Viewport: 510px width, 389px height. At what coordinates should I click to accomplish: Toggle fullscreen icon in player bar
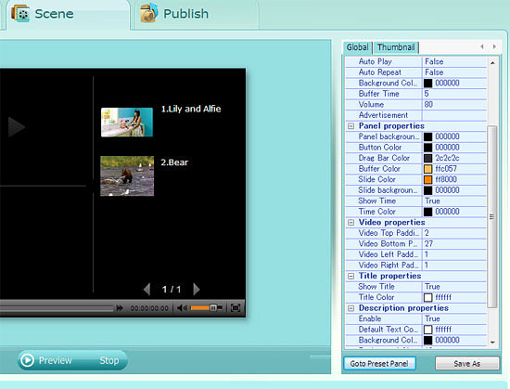click(236, 308)
